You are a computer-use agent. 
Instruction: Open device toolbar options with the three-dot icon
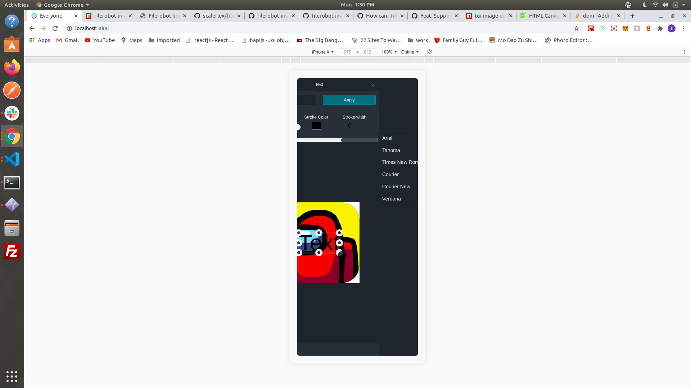[x=685, y=52]
